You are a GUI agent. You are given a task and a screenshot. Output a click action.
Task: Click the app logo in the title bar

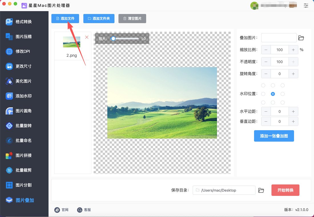tap(24, 6)
